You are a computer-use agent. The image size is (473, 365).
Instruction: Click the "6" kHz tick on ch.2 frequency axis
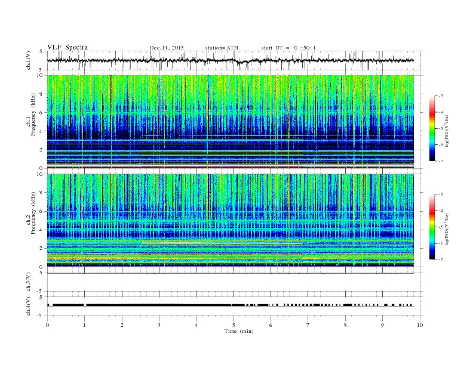(x=42, y=211)
